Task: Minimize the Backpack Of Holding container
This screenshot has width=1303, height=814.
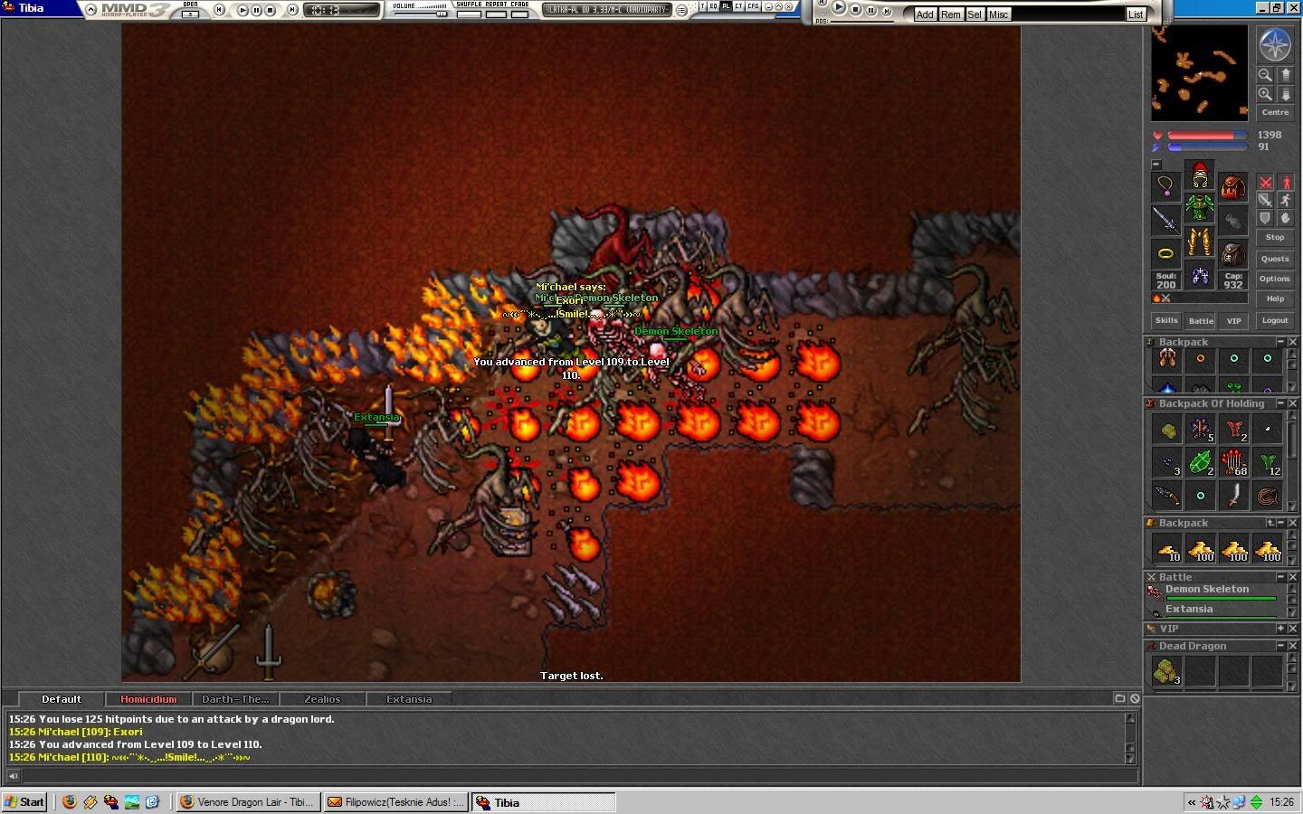Action: click(1280, 403)
